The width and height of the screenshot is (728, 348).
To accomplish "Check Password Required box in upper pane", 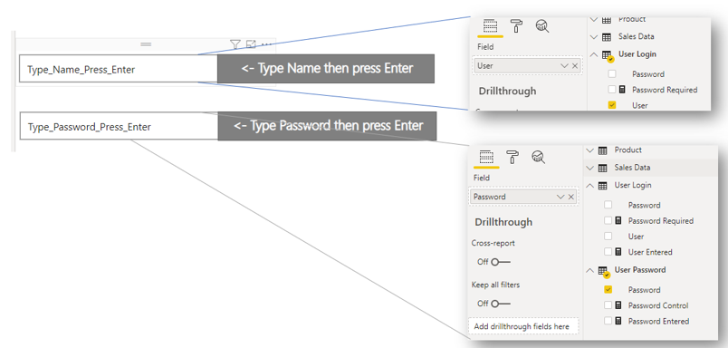I will [612, 90].
